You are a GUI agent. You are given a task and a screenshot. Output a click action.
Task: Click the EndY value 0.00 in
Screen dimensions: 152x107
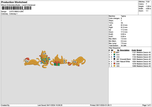[x=123, y=37]
